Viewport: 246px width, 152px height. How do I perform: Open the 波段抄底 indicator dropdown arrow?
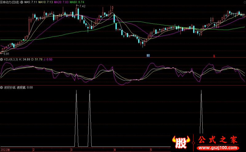tap(2, 87)
